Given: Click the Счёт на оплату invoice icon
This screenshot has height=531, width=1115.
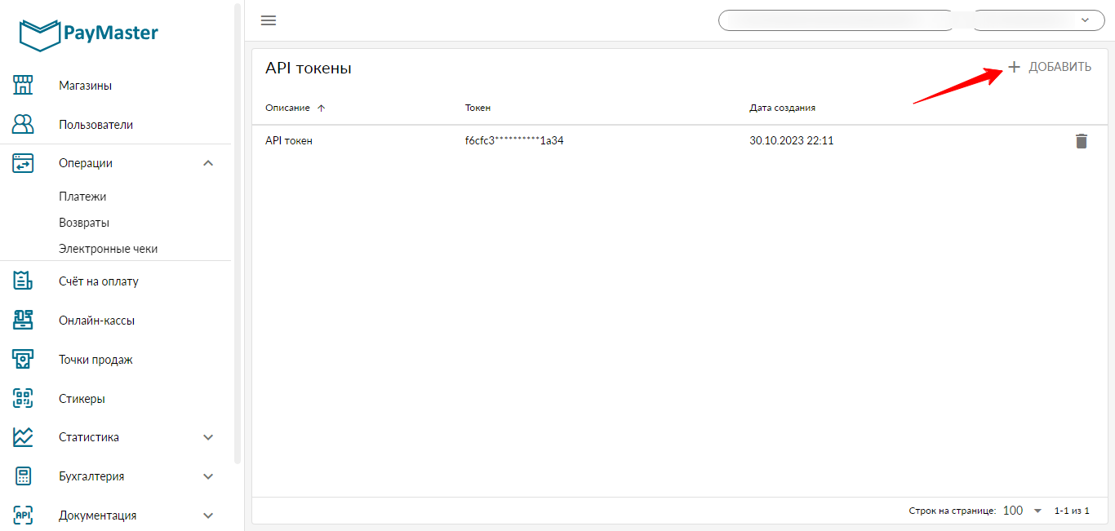Looking at the screenshot, I should 23,281.
